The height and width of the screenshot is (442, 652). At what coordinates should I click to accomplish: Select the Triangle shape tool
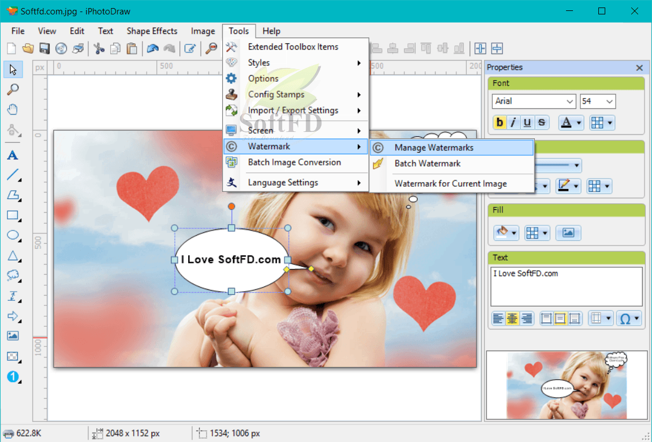[x=13, y=255]
